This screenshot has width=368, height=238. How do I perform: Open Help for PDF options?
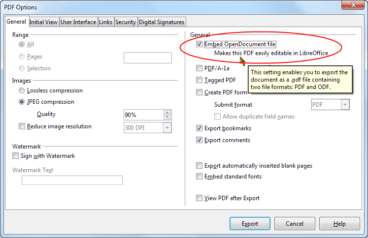(x=339, y=224)
